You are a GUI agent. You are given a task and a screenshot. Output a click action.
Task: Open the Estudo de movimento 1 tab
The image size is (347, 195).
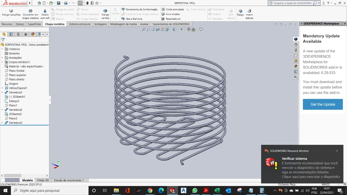[69, 180]
